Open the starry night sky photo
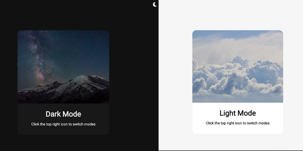Image resolution: width=303 pixels, height=151 pixels. [x=63, y=67]
